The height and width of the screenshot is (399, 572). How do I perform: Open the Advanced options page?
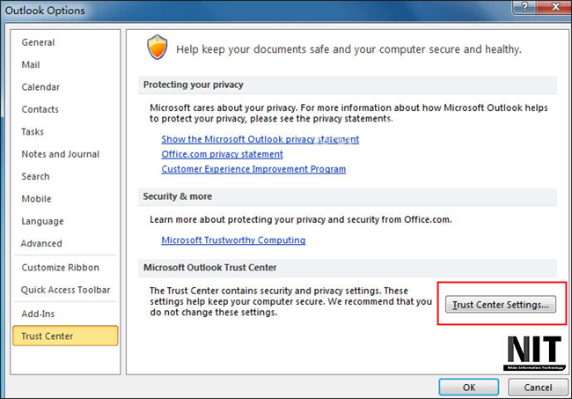pyautogui.click(x=41, y=243)
